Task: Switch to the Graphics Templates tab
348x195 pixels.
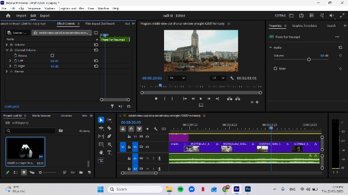Action: tap(304, 26)
